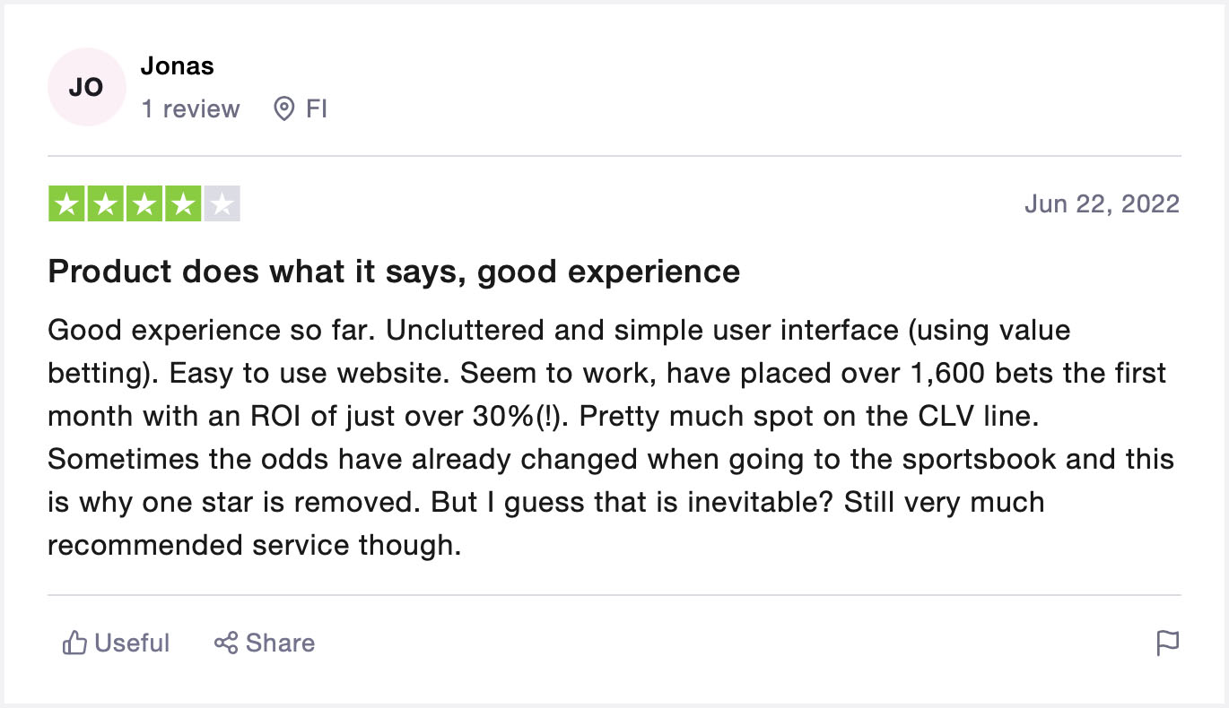Click the Jun 22, 2022 review date
This screenshot has height=708, width=1229.
[1102, 204]
